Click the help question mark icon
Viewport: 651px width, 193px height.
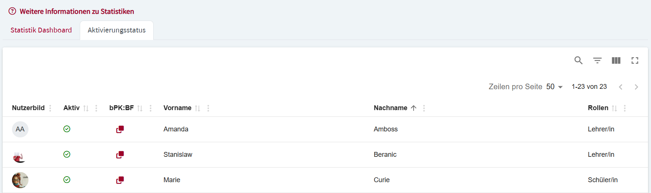[x=12, y=11]
